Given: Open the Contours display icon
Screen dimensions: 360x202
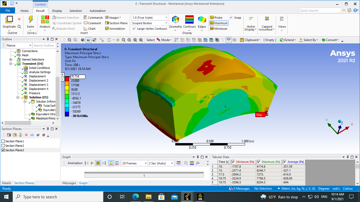Looking at the screenshot, I should [189, 20].
